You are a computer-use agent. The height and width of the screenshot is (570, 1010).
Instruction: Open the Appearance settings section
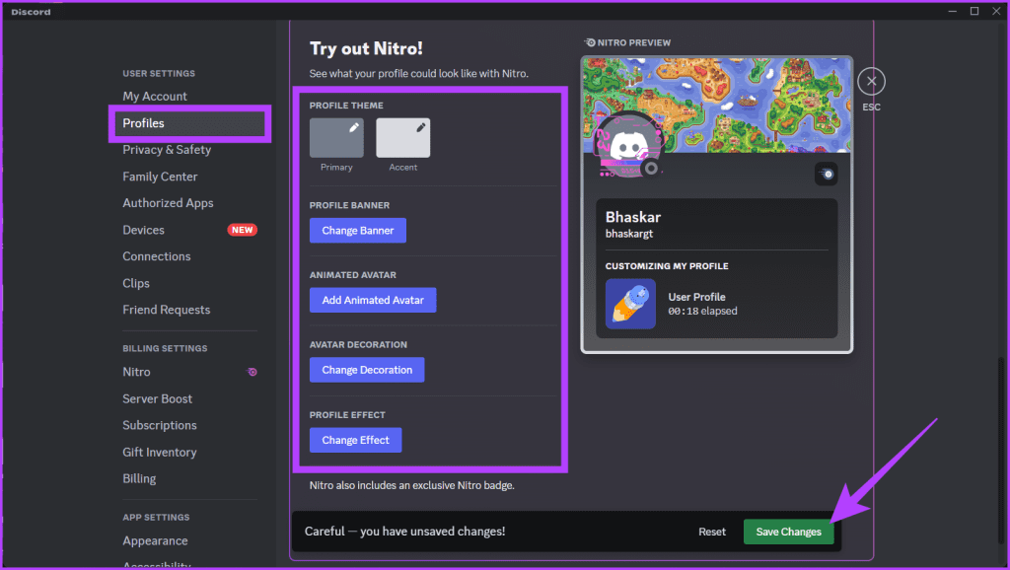[155, 540]
